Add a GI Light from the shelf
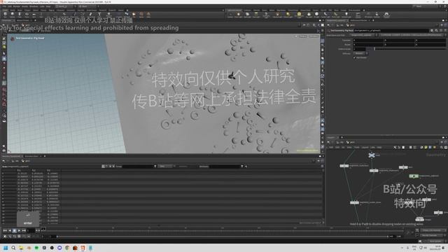This screenshot has height=252, width=448. pyautogui.click(x=316, y=15)
